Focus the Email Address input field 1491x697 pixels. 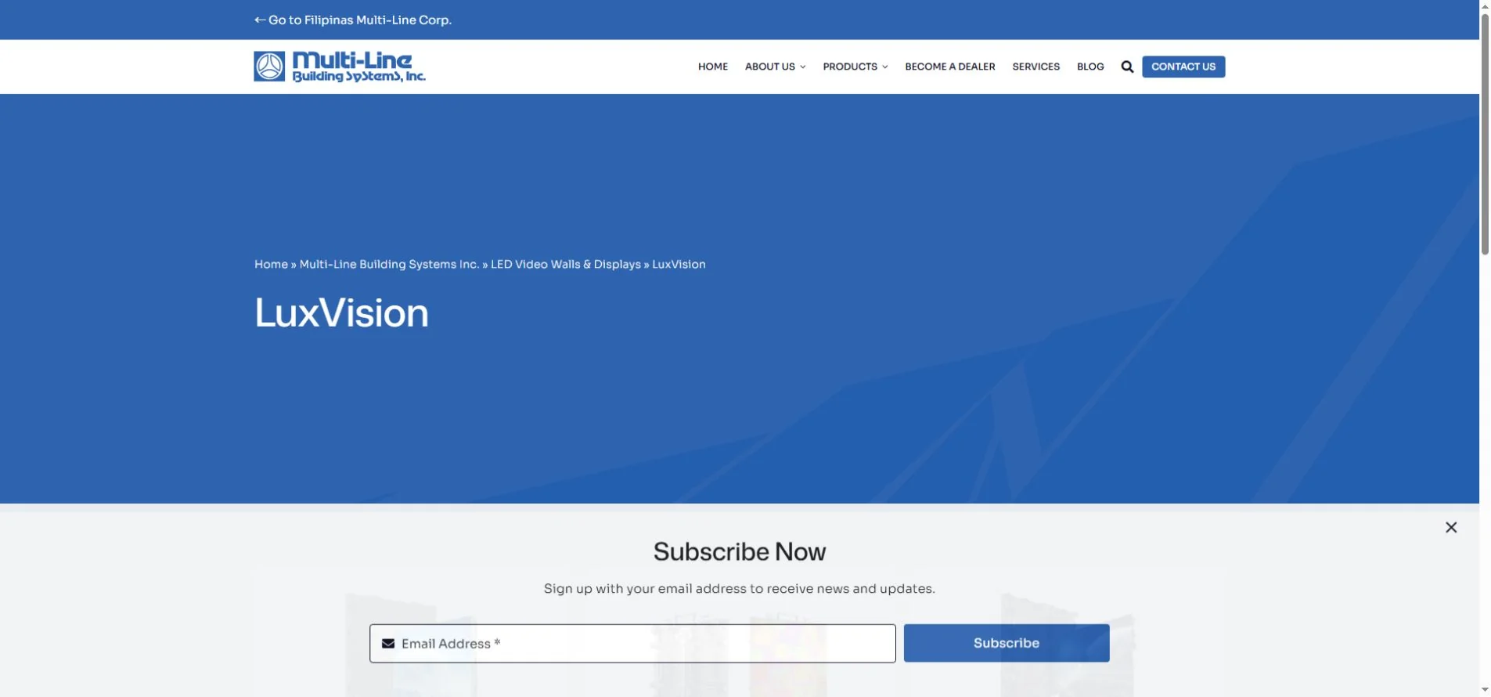(632, 643)
